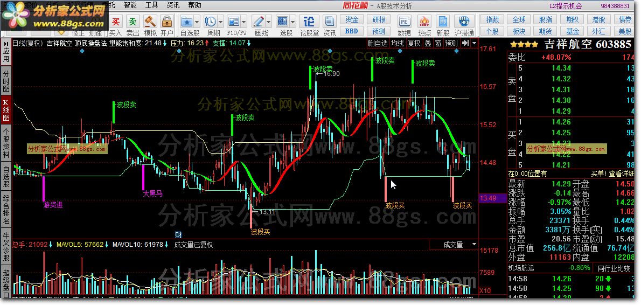Viewport: 641px width, 305px height.
Task: Open the 工具 menu
Action: 152,5
